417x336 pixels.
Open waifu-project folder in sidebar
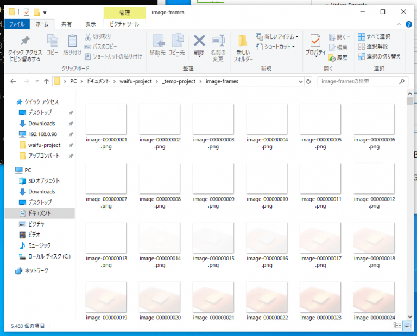tap(44, 145)
